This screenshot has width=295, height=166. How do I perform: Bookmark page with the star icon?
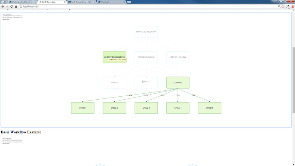[283, 6]
